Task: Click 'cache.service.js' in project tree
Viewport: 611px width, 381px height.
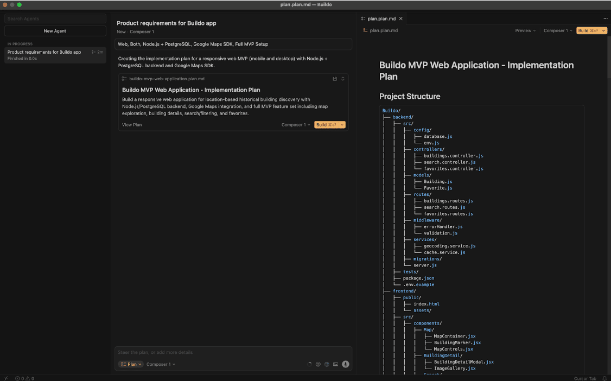Action: 444,252
